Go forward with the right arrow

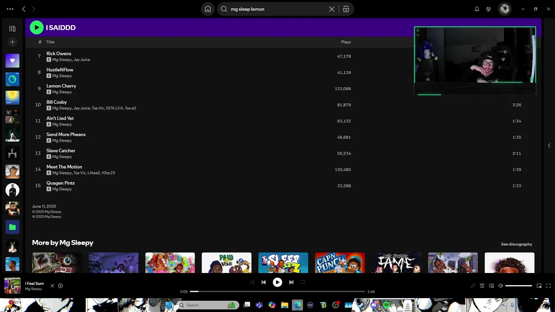pos(33,9)
